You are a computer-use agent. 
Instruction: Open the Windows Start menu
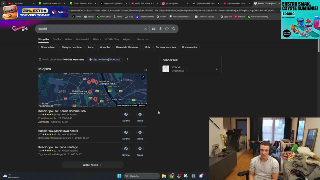[119, 176]
